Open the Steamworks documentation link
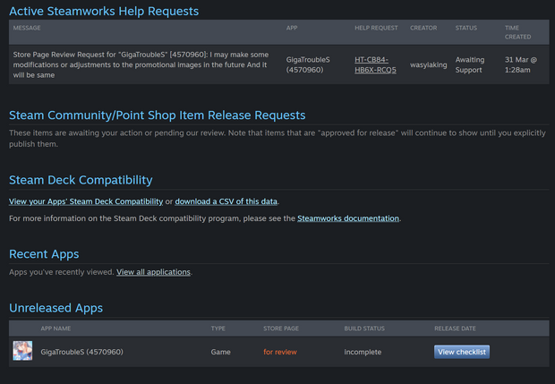This screenshot has height=384, width=555. tap(348, 218)
